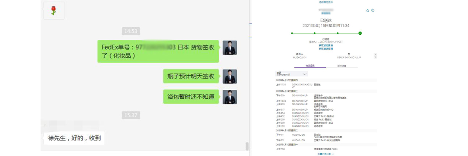Click the delivery date 2021年4月15日星期四11:34
The width and height of the screenshot is (468, 156).
click(326, 25)
